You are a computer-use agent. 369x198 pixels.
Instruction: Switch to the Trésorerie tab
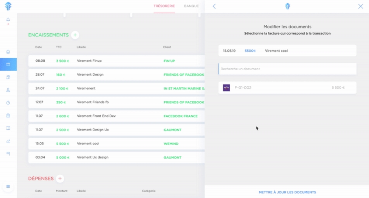164,6
